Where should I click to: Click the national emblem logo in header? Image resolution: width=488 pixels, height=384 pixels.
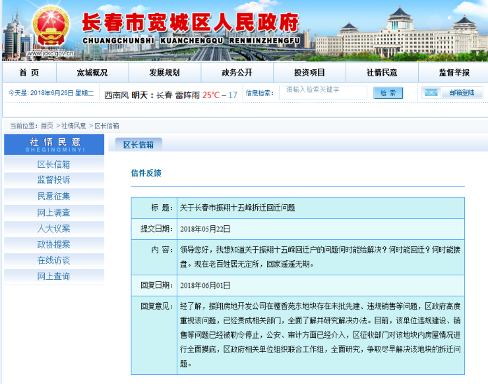(51, 27)
